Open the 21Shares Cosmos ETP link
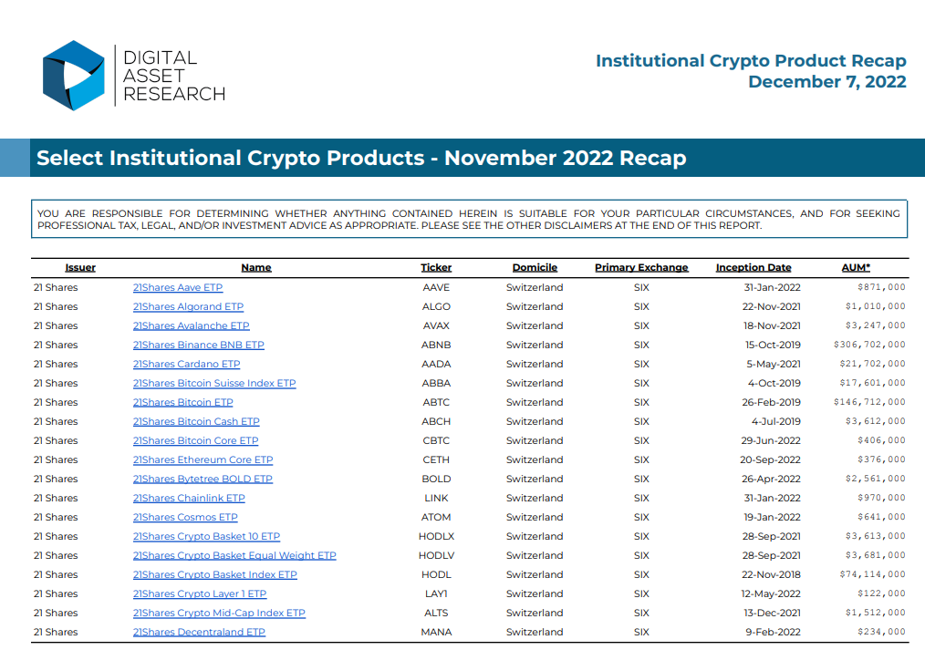The image size is (925, 650). [x=185, y=518]
